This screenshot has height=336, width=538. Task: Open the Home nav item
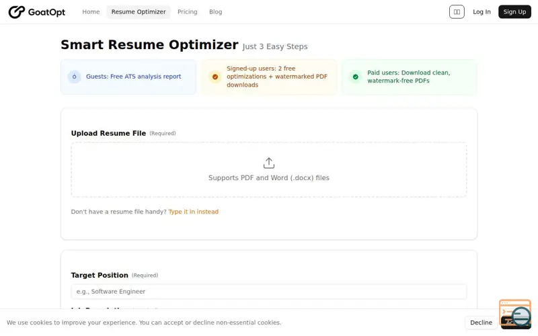[x=91, y=11]
